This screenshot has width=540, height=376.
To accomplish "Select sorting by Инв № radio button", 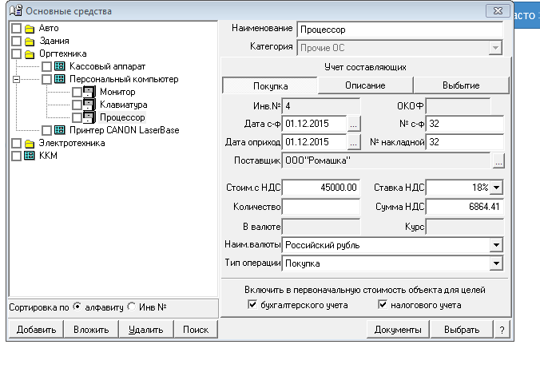I will (x=132, y=307).
